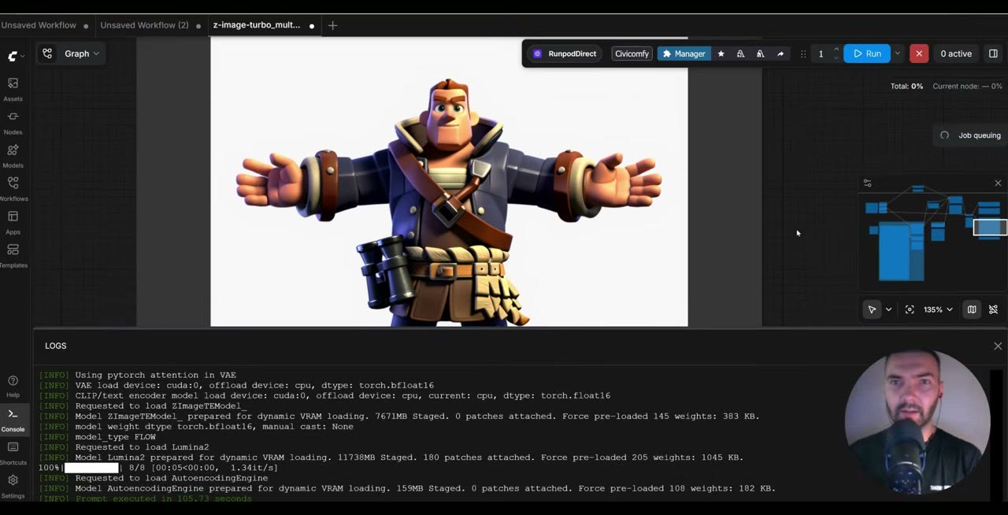Viewport: 1008px width, 515px height.
Task: Click the Civicomfy button
Action: tap(632, 54)
